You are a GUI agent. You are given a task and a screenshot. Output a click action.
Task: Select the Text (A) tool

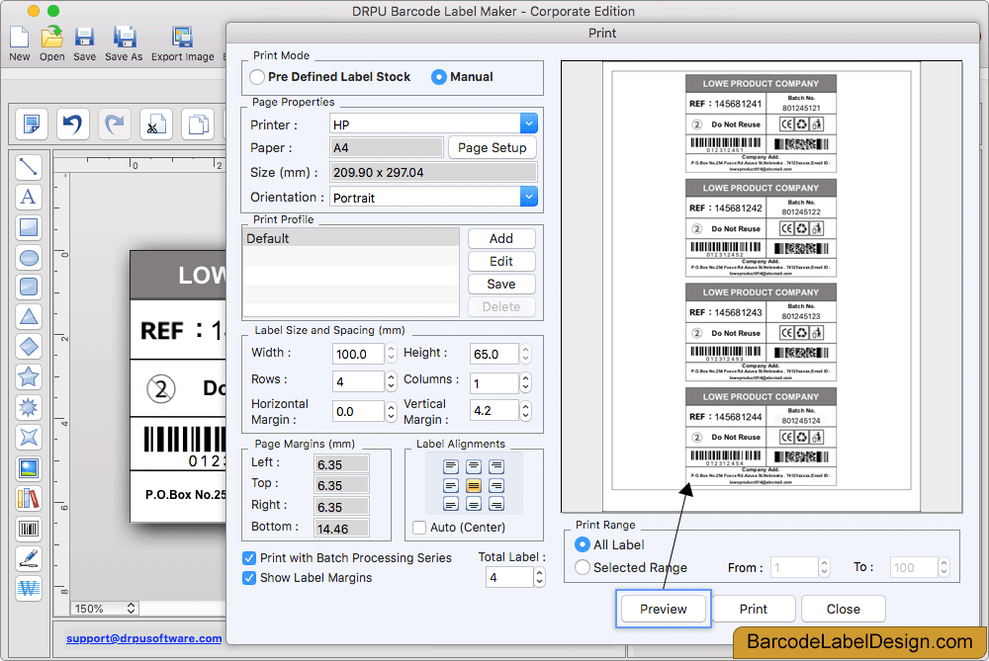tap(29, 198)
